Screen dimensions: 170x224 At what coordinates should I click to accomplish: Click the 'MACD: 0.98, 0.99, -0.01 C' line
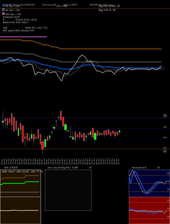pos(15,22)
